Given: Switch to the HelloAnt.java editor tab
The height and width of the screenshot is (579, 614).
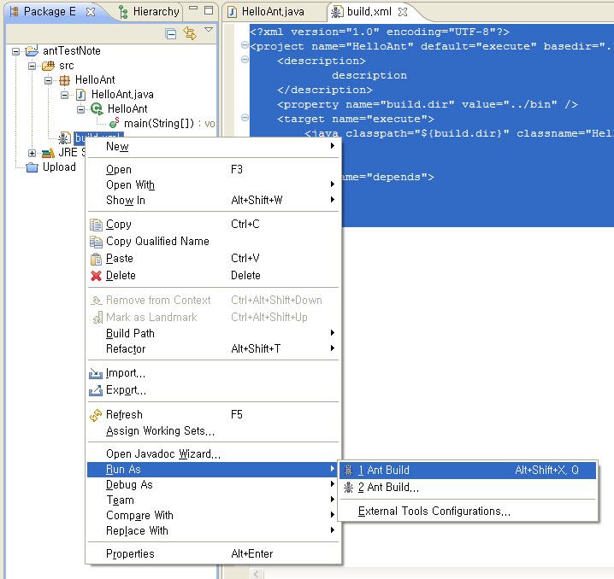Looking at the screenshot, I should pos(266,12).
